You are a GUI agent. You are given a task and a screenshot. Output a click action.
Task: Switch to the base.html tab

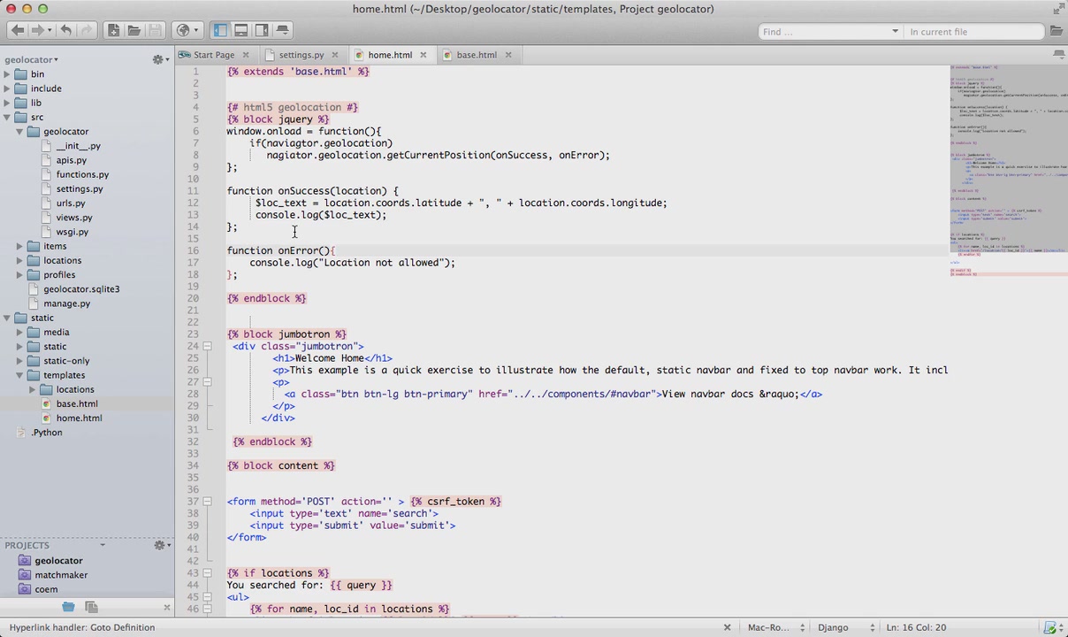tap(477, 55)
